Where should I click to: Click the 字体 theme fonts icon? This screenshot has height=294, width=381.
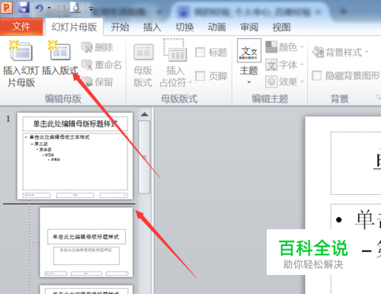271,65
